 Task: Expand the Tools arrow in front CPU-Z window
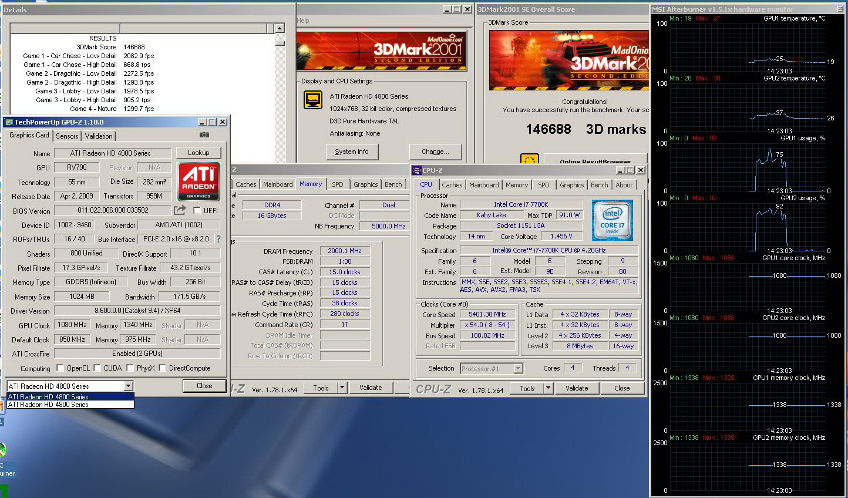[x=548, y=388]
